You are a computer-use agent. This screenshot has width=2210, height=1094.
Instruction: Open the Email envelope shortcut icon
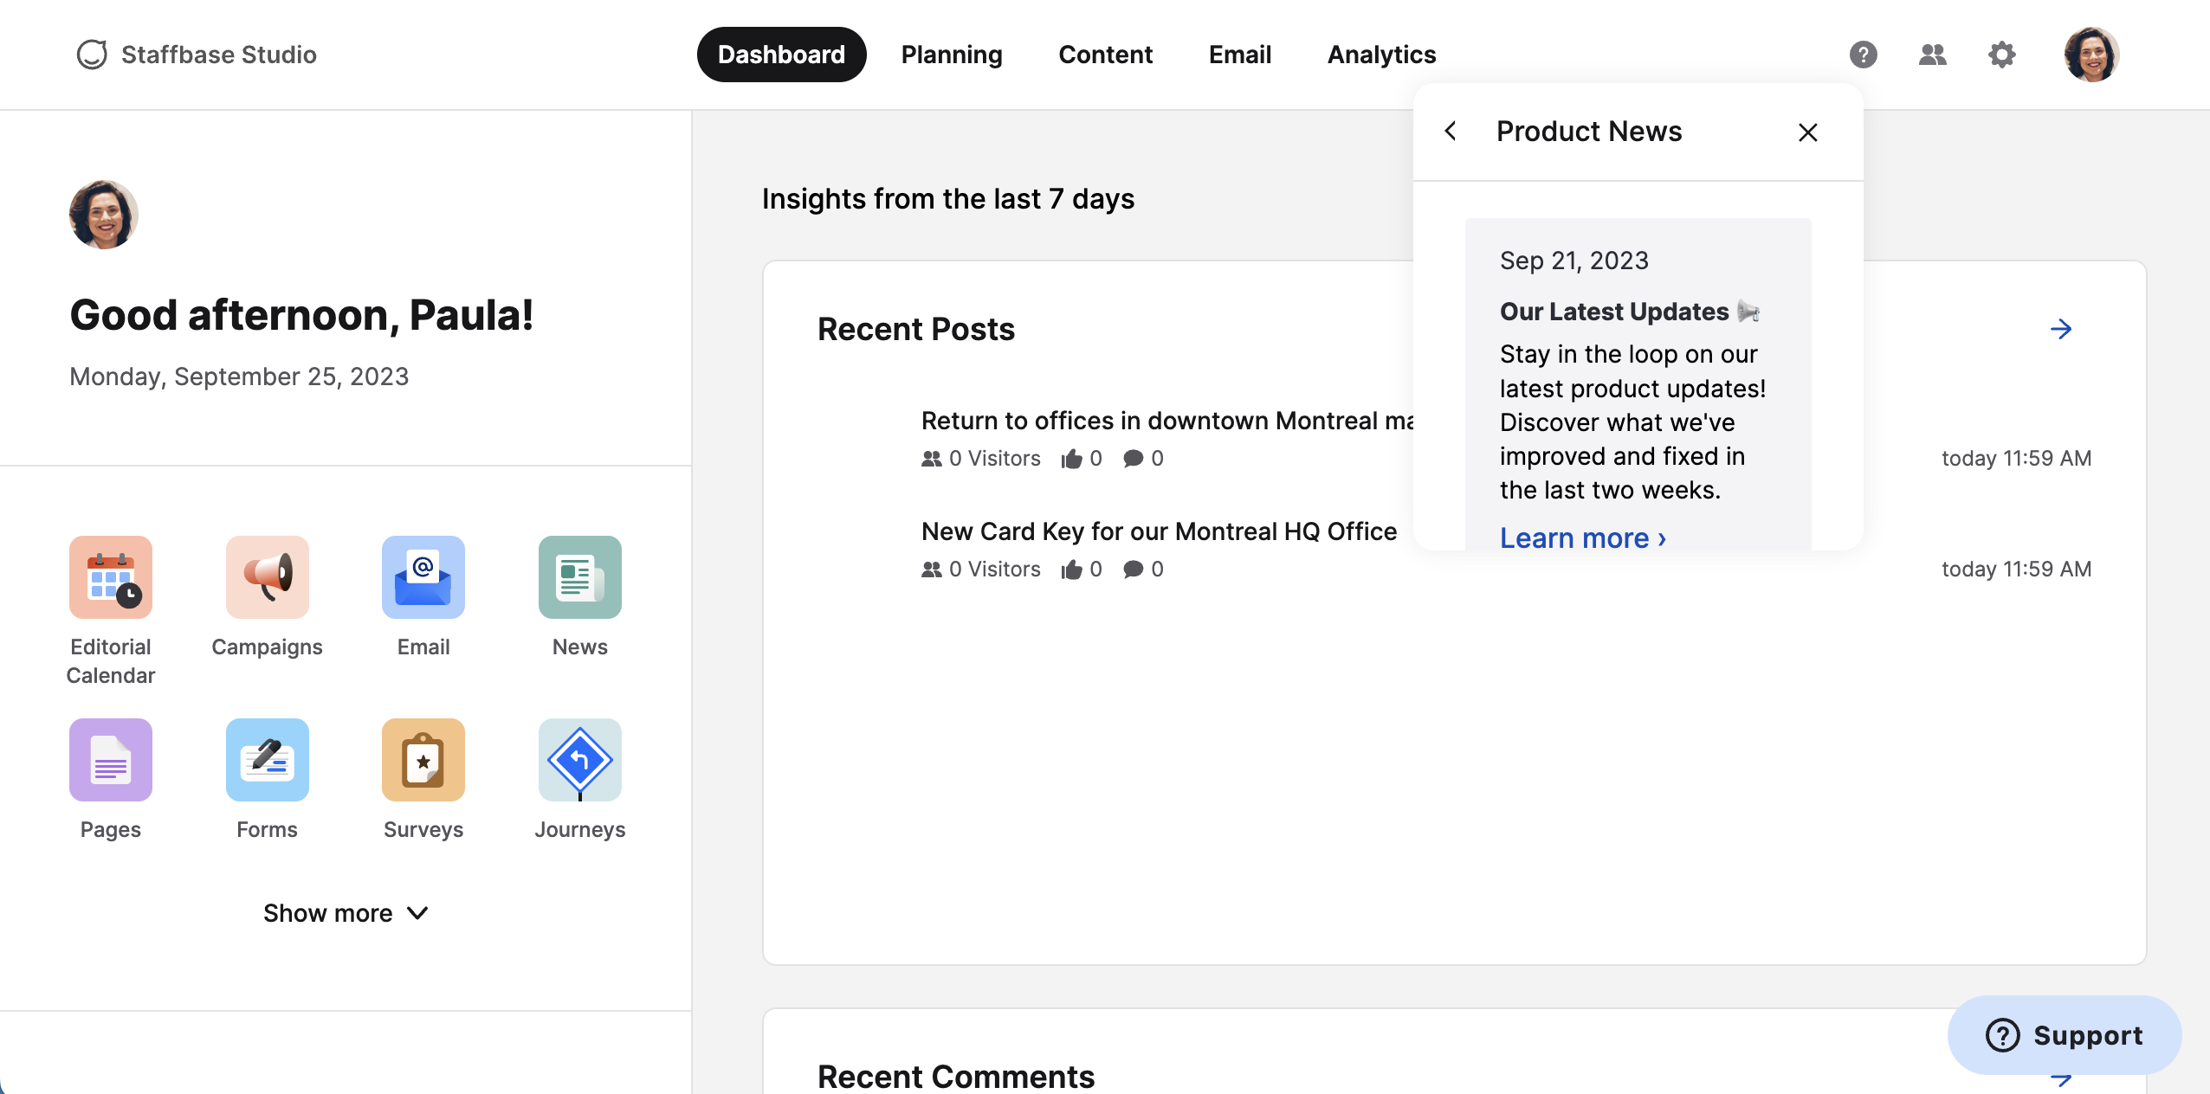[423, 577]
